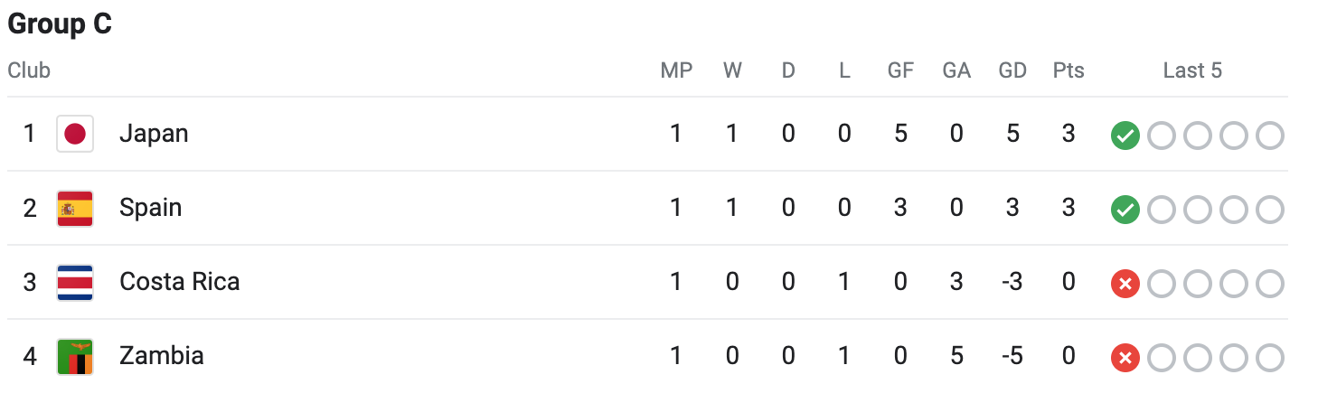Open the Spain team link
The image size is (1318, 412).
(150, 208)
